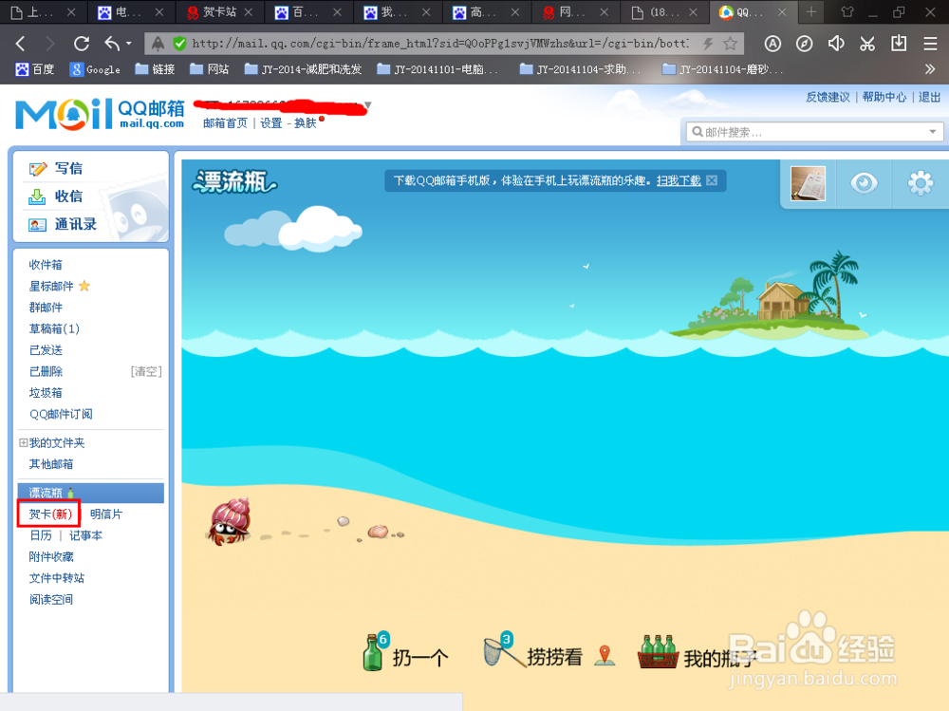Viewport: 949px width, 711px height.
Task: Click the eye icon in the bottle panel
Action: (x=864, y=183)
